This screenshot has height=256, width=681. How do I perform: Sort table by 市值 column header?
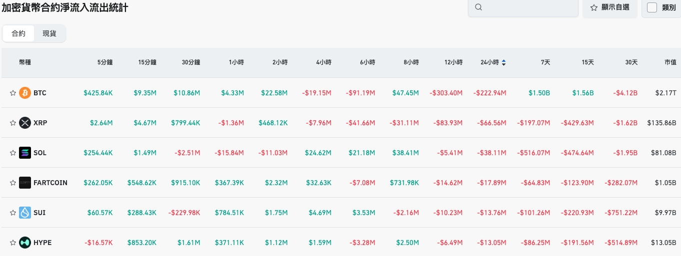[x=670, y=62]
